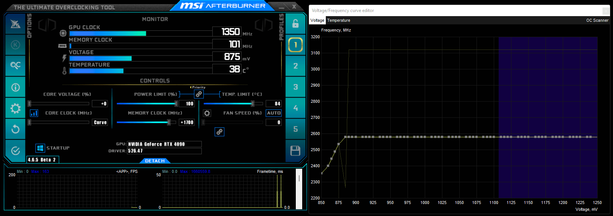Apply settings with the checkmark icon
The image size is (613, 216).
coord(15,151)
